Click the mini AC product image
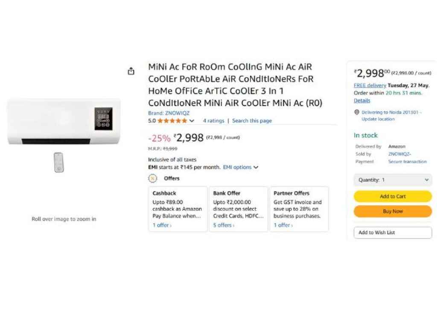 (64, 121)
